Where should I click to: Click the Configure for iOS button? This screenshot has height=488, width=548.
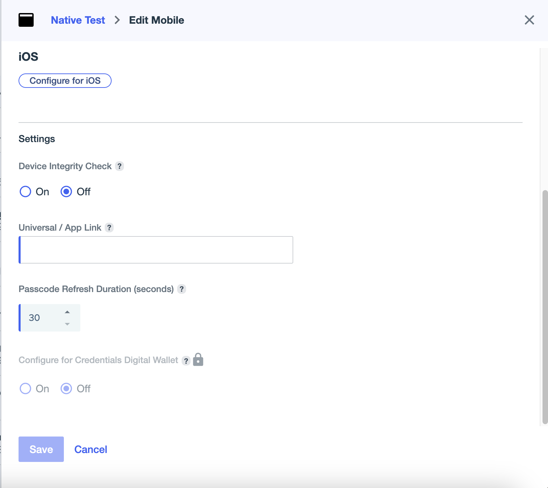point(65,81)
